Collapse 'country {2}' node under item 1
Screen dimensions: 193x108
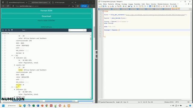(14, 65)
